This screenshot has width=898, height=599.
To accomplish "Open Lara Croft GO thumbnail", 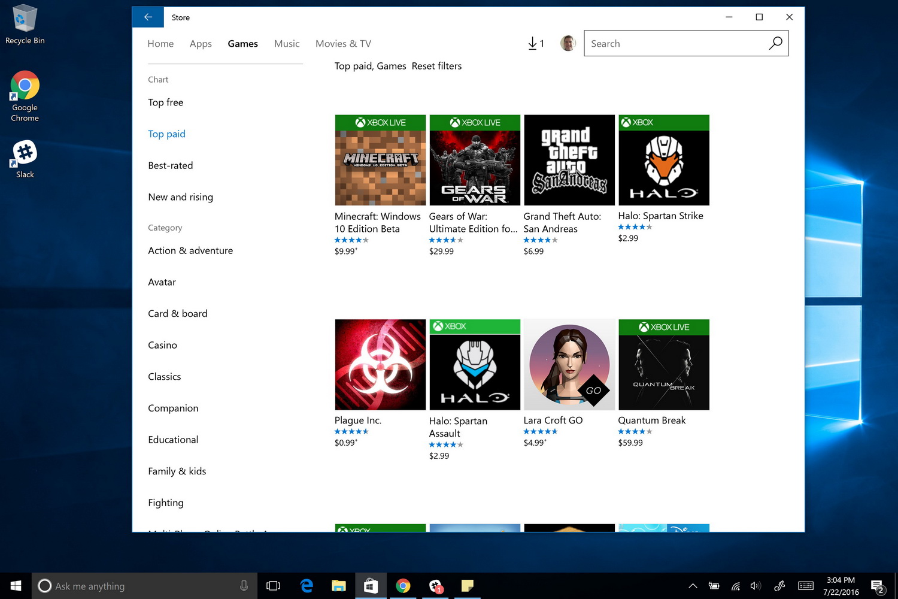I will [569, 365].
